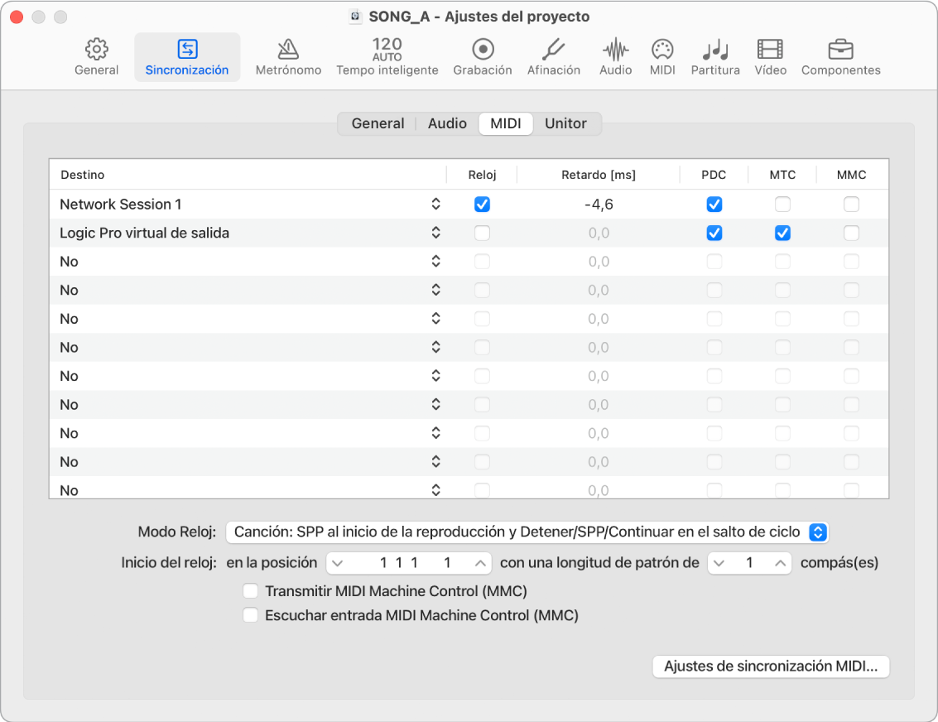Open the Modo Reloj popup menu
The width and height of the screenshot is (938, 722).
(527, 532)
